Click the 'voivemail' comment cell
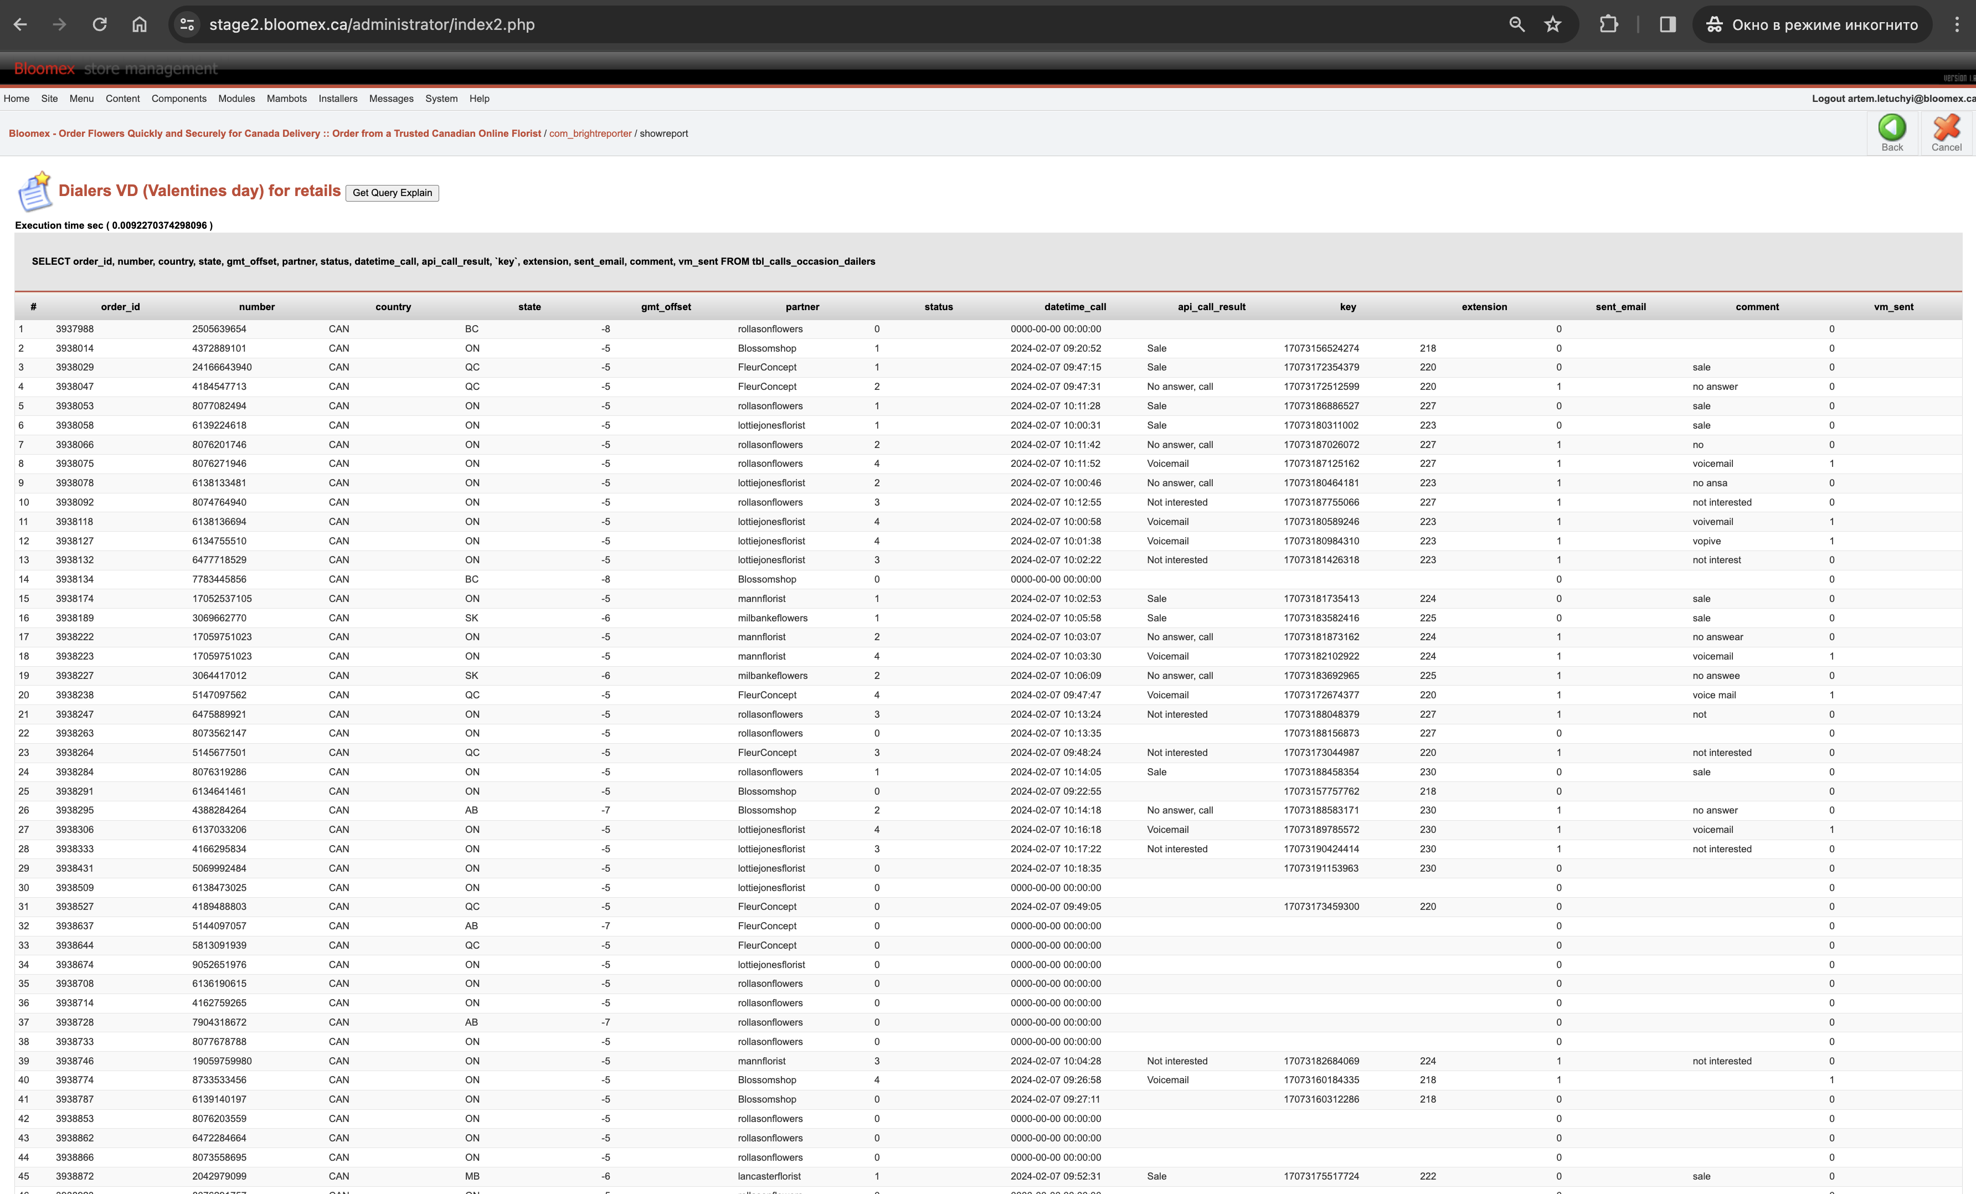Viewport: 1976px width, 1194px height. 1712,522
